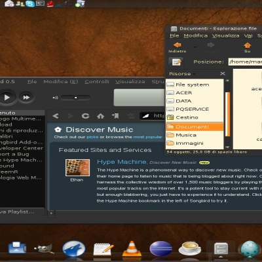Go to home page in Songbird's browser
Screen dimensions: 262x262
[100, 116]
